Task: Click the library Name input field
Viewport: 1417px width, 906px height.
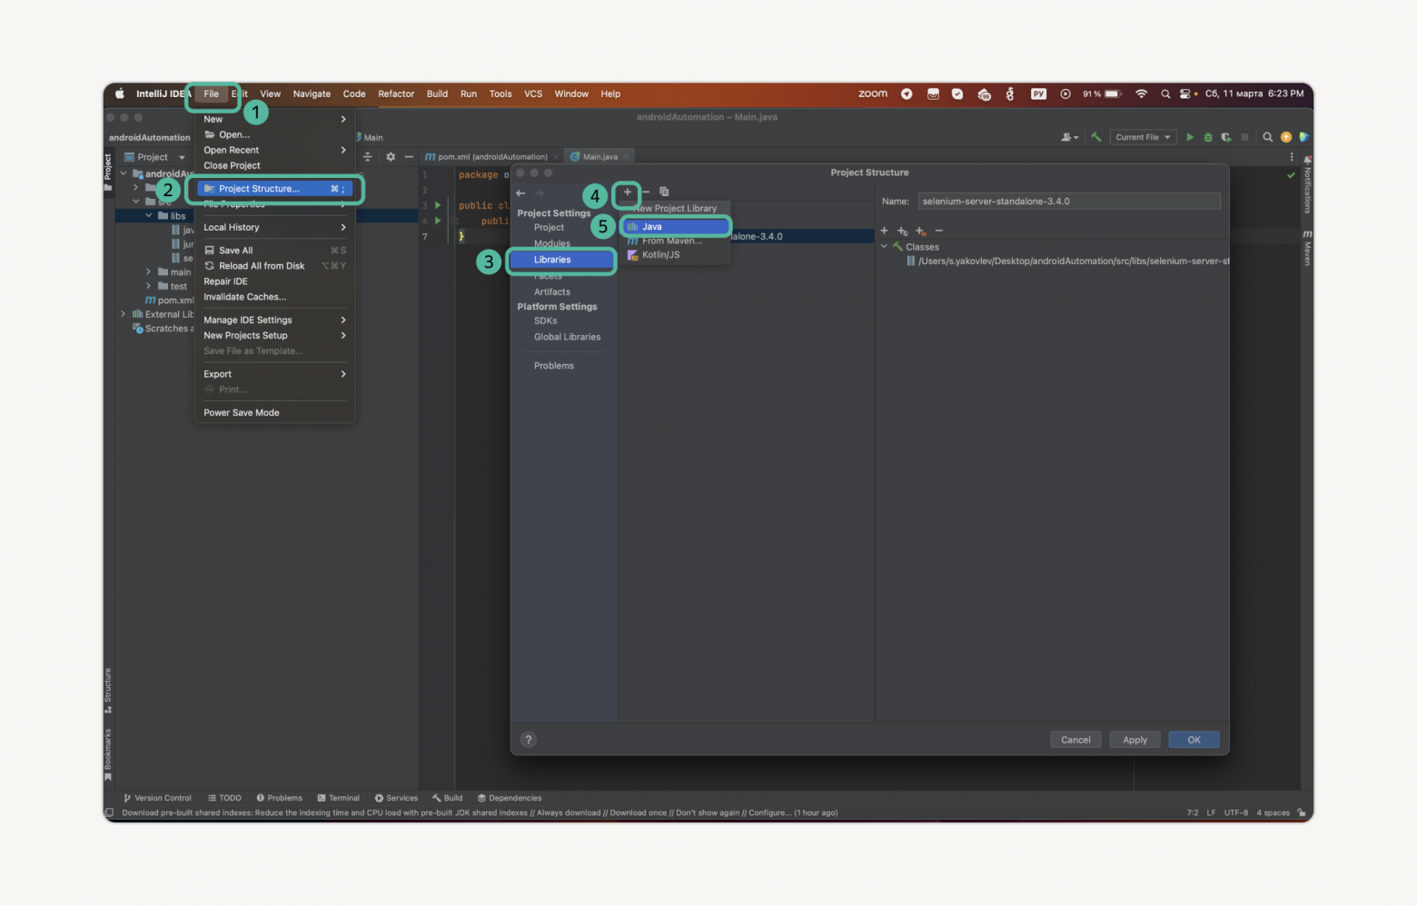Action: [x=1069, y=202]
